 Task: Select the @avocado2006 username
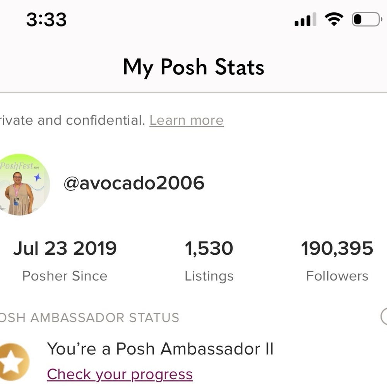tap(135, 183)
